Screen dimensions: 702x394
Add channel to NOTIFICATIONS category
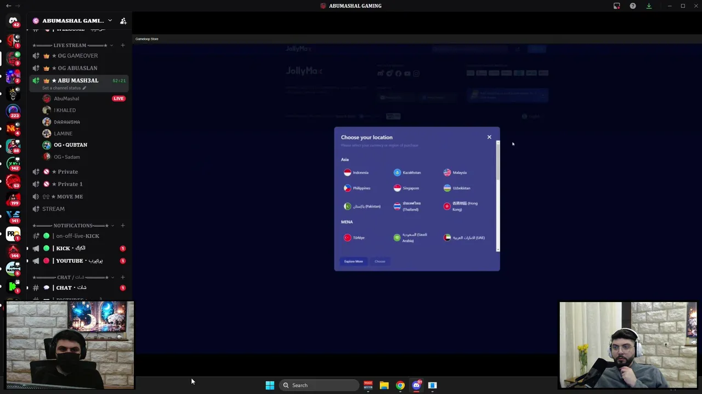[123, 225]
